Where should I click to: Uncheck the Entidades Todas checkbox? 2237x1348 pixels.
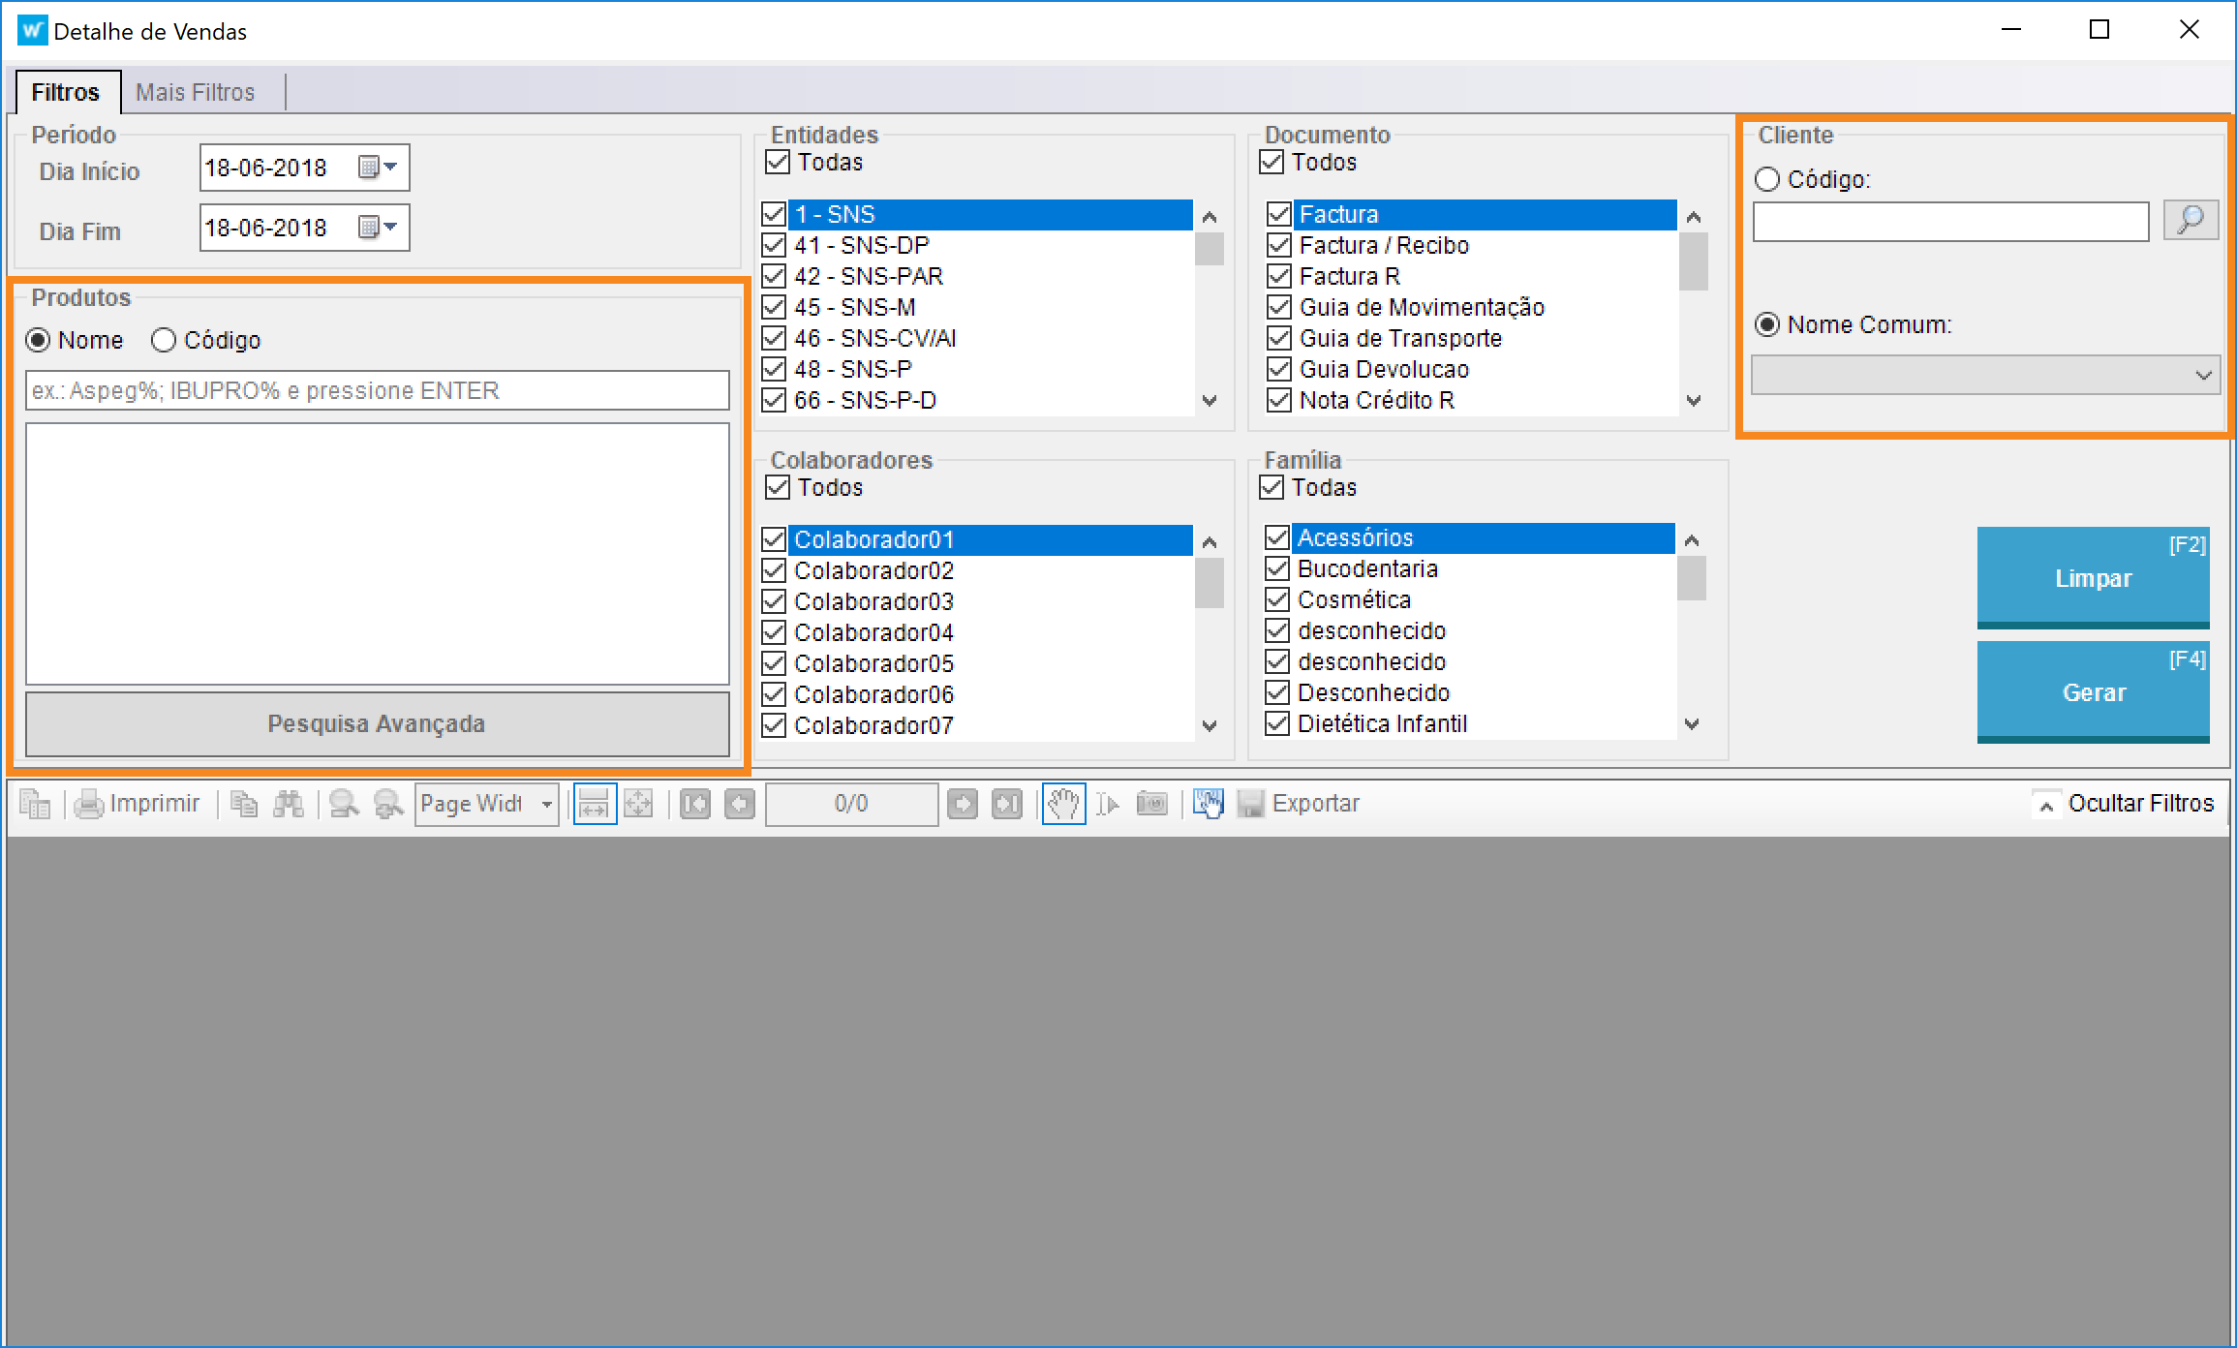[x=778, y=162]
